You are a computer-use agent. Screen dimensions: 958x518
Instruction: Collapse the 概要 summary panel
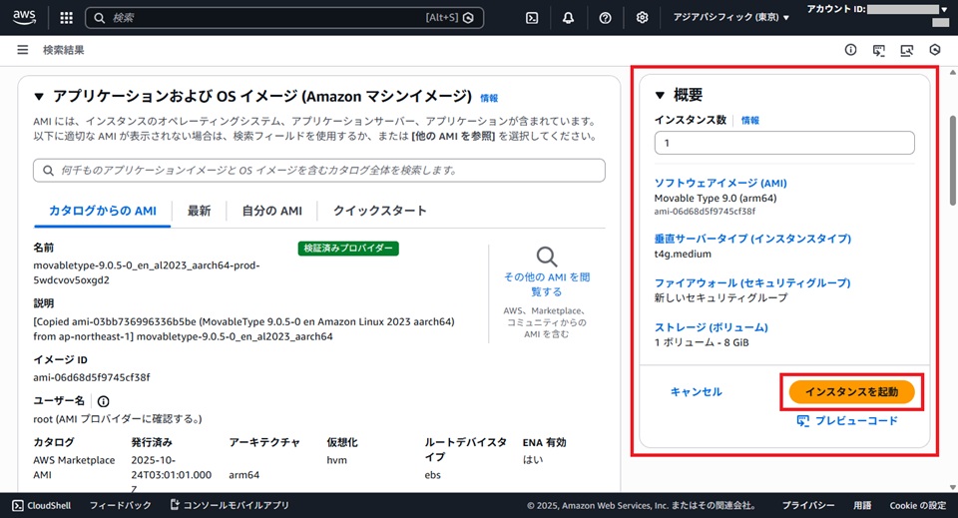pyautogui.click(x=660, y=96)
